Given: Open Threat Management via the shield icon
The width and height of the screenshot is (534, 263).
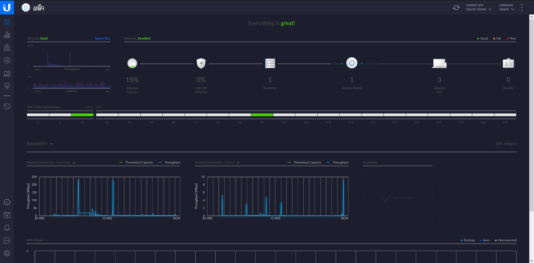Looking at the screenshot, I should 7,106.
